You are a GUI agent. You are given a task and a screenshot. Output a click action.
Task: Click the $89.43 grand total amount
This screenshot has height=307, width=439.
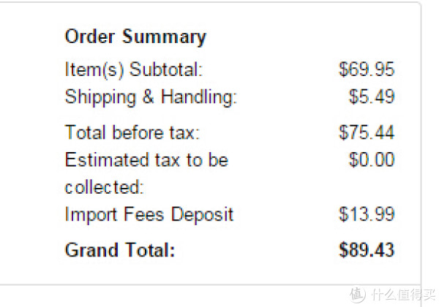pyautogui.click(x=367, y=250)
